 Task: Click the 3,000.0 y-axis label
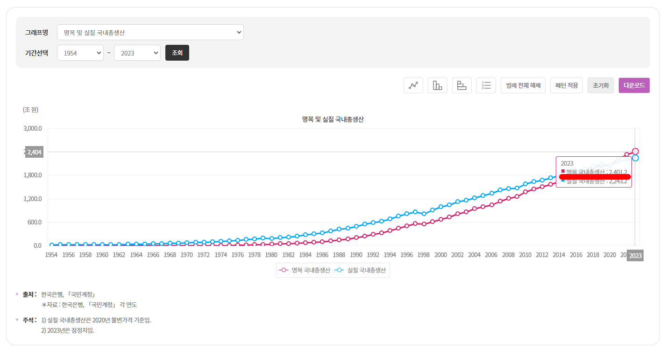[33, 128]
